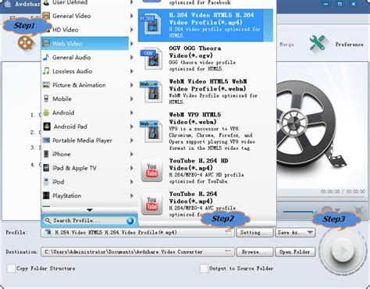
Task: Click the Picture & Animation icon
Action: (x=46, y=85)
